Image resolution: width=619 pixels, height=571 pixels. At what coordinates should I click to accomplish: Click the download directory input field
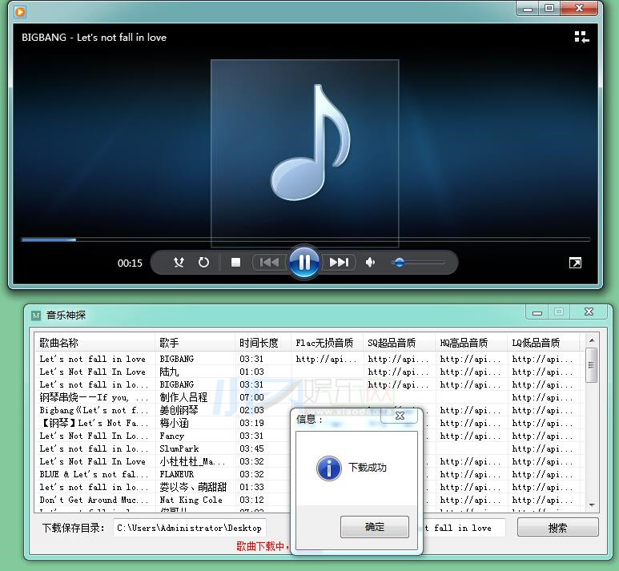(190, 528)
